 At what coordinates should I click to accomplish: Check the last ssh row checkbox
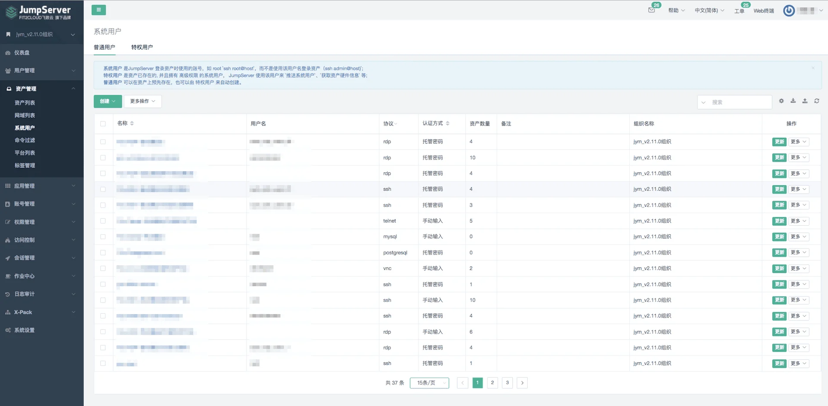click(103, 363)
